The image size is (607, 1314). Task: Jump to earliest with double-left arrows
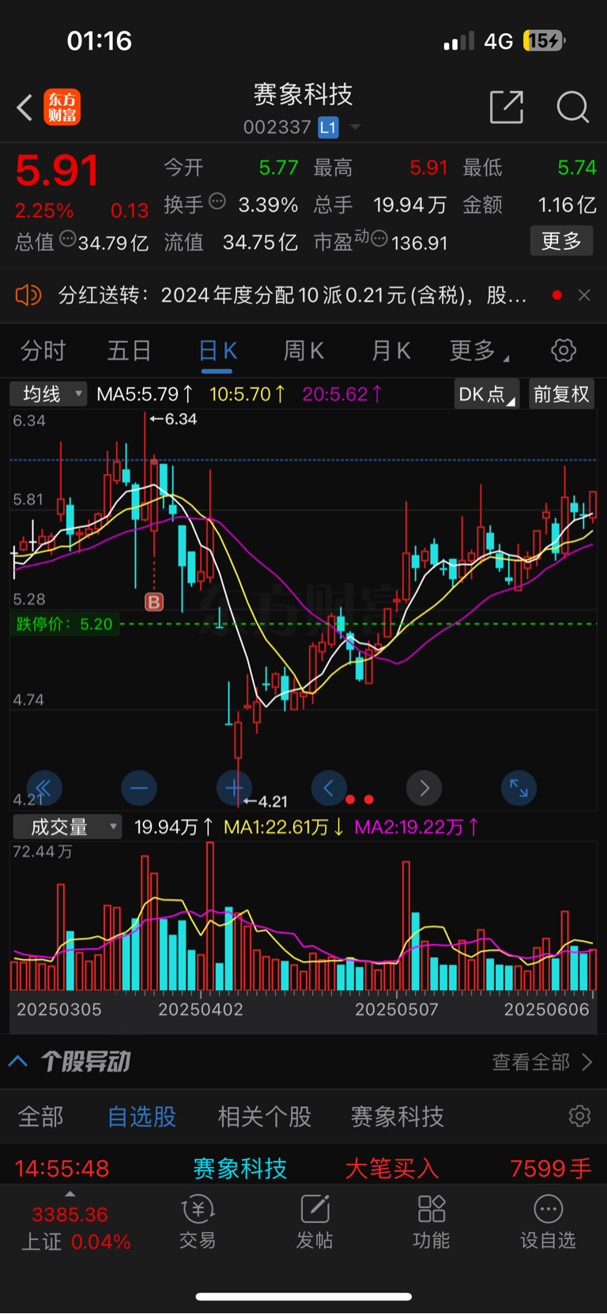point(44,788)
